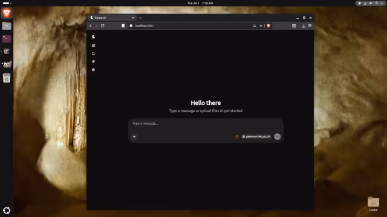Start a new chat via the edit icon
387x217 pixels.
(x=93, y=46)
